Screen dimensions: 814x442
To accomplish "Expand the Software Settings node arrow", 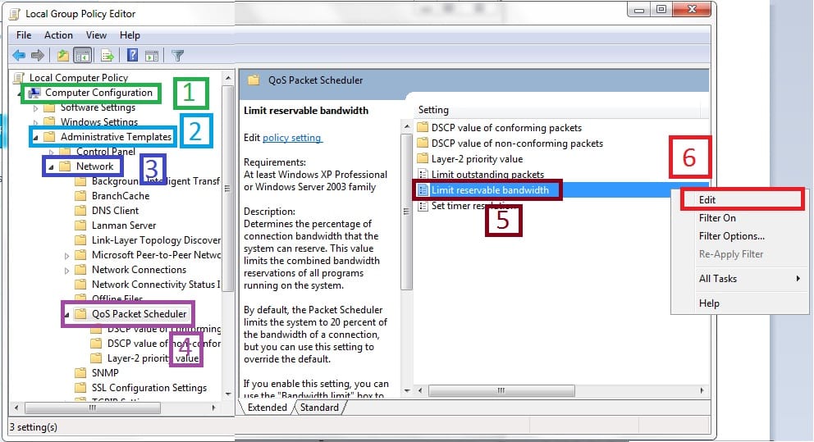I will [35, 108].
